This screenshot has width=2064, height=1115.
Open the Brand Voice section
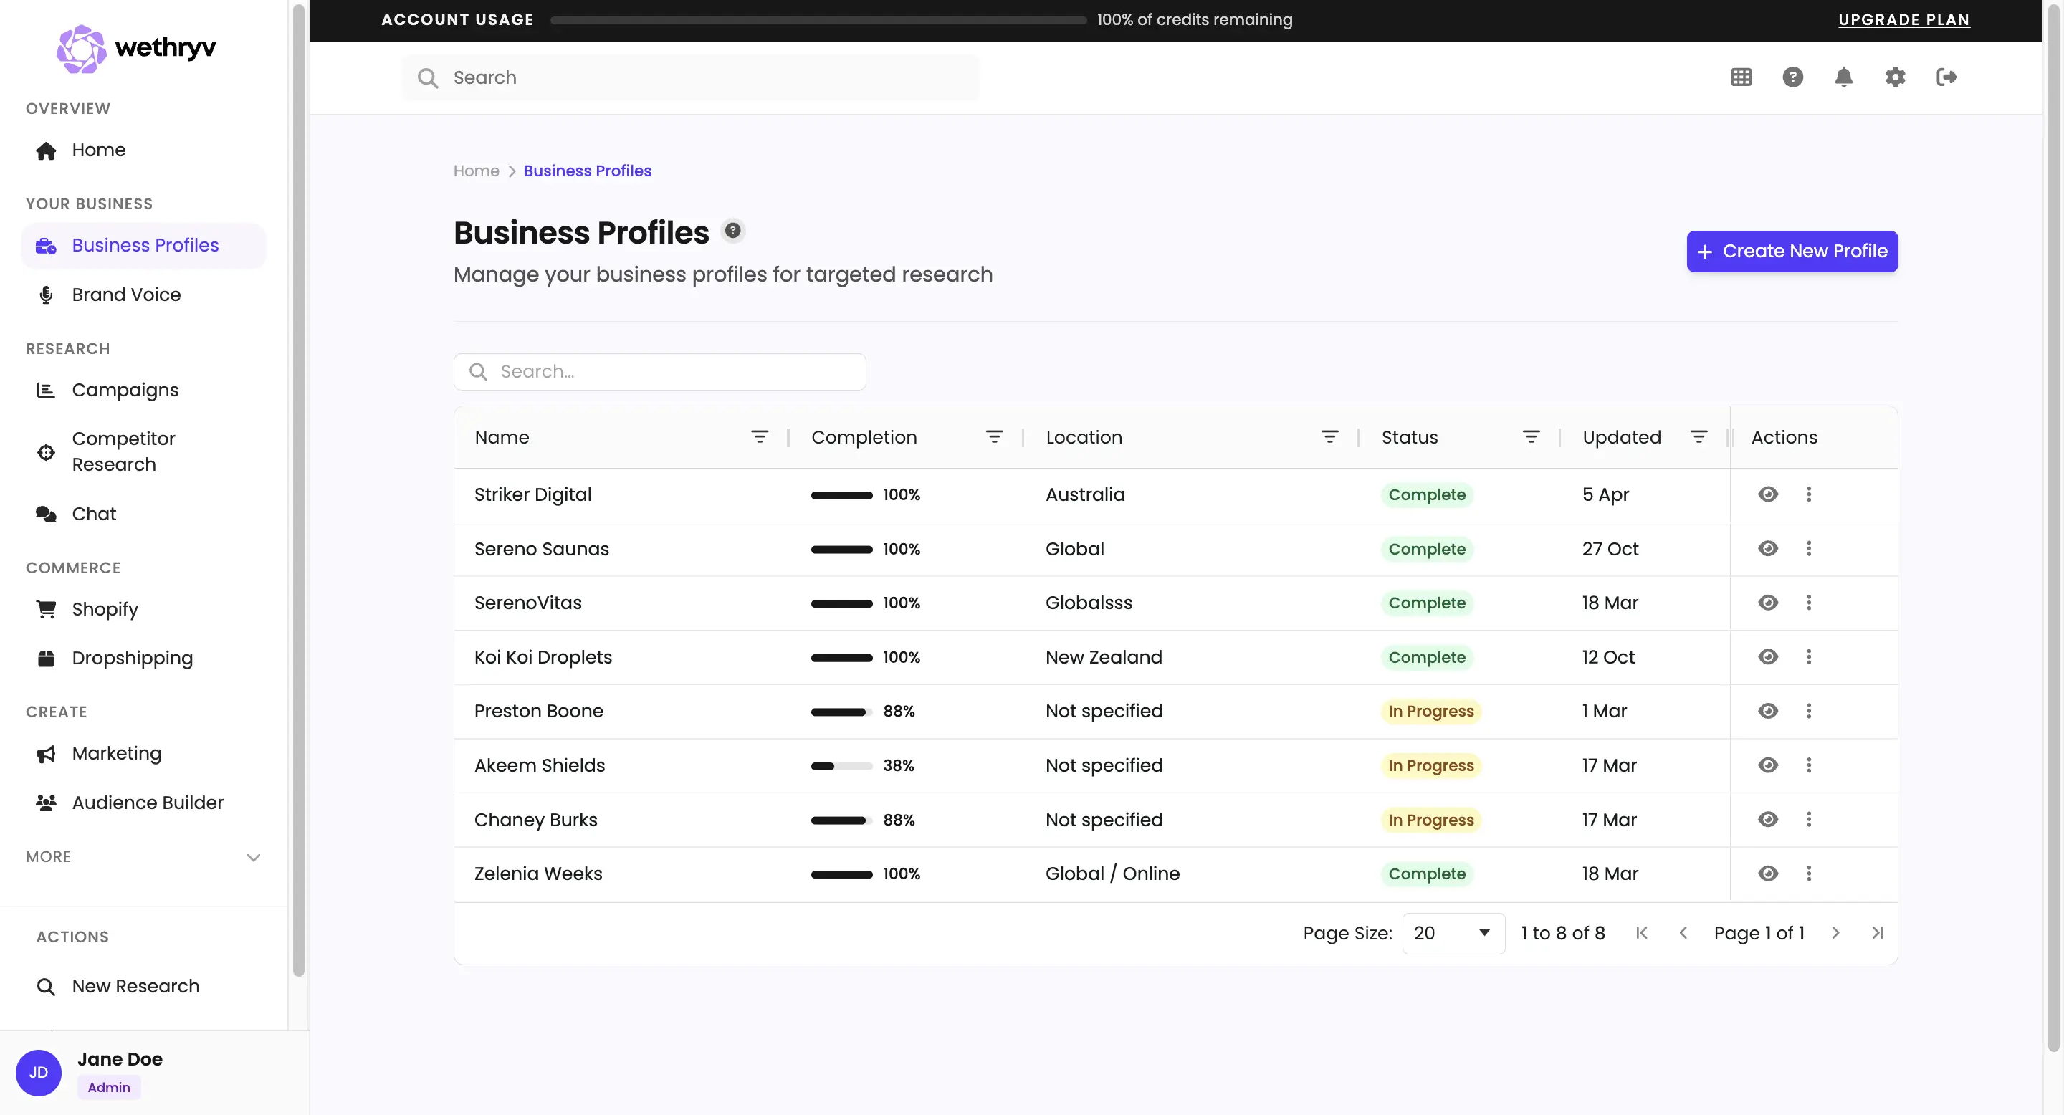point(126,295)
